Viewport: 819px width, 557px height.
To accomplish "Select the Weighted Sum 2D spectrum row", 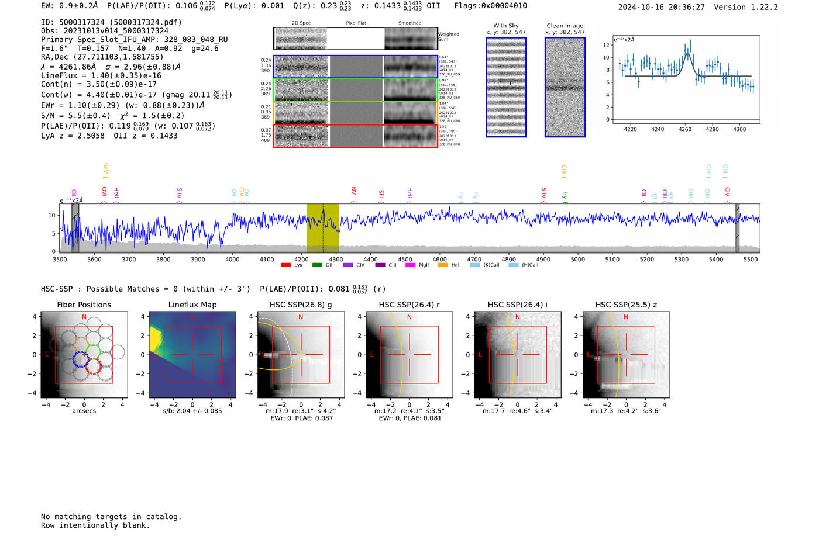I will (355, 39).
